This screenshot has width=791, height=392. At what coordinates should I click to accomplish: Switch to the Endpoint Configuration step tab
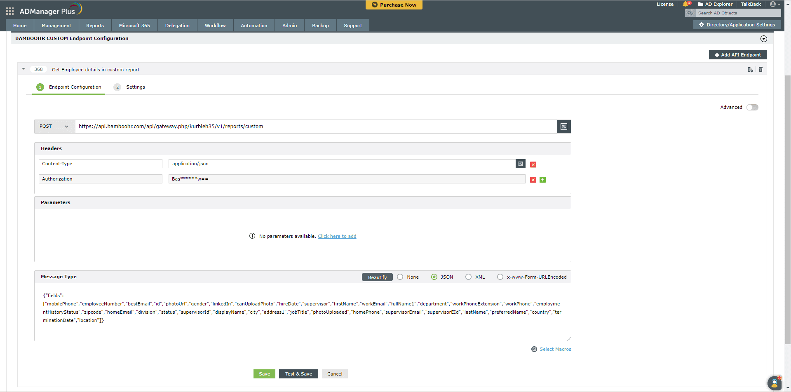[x=69, y=87]
